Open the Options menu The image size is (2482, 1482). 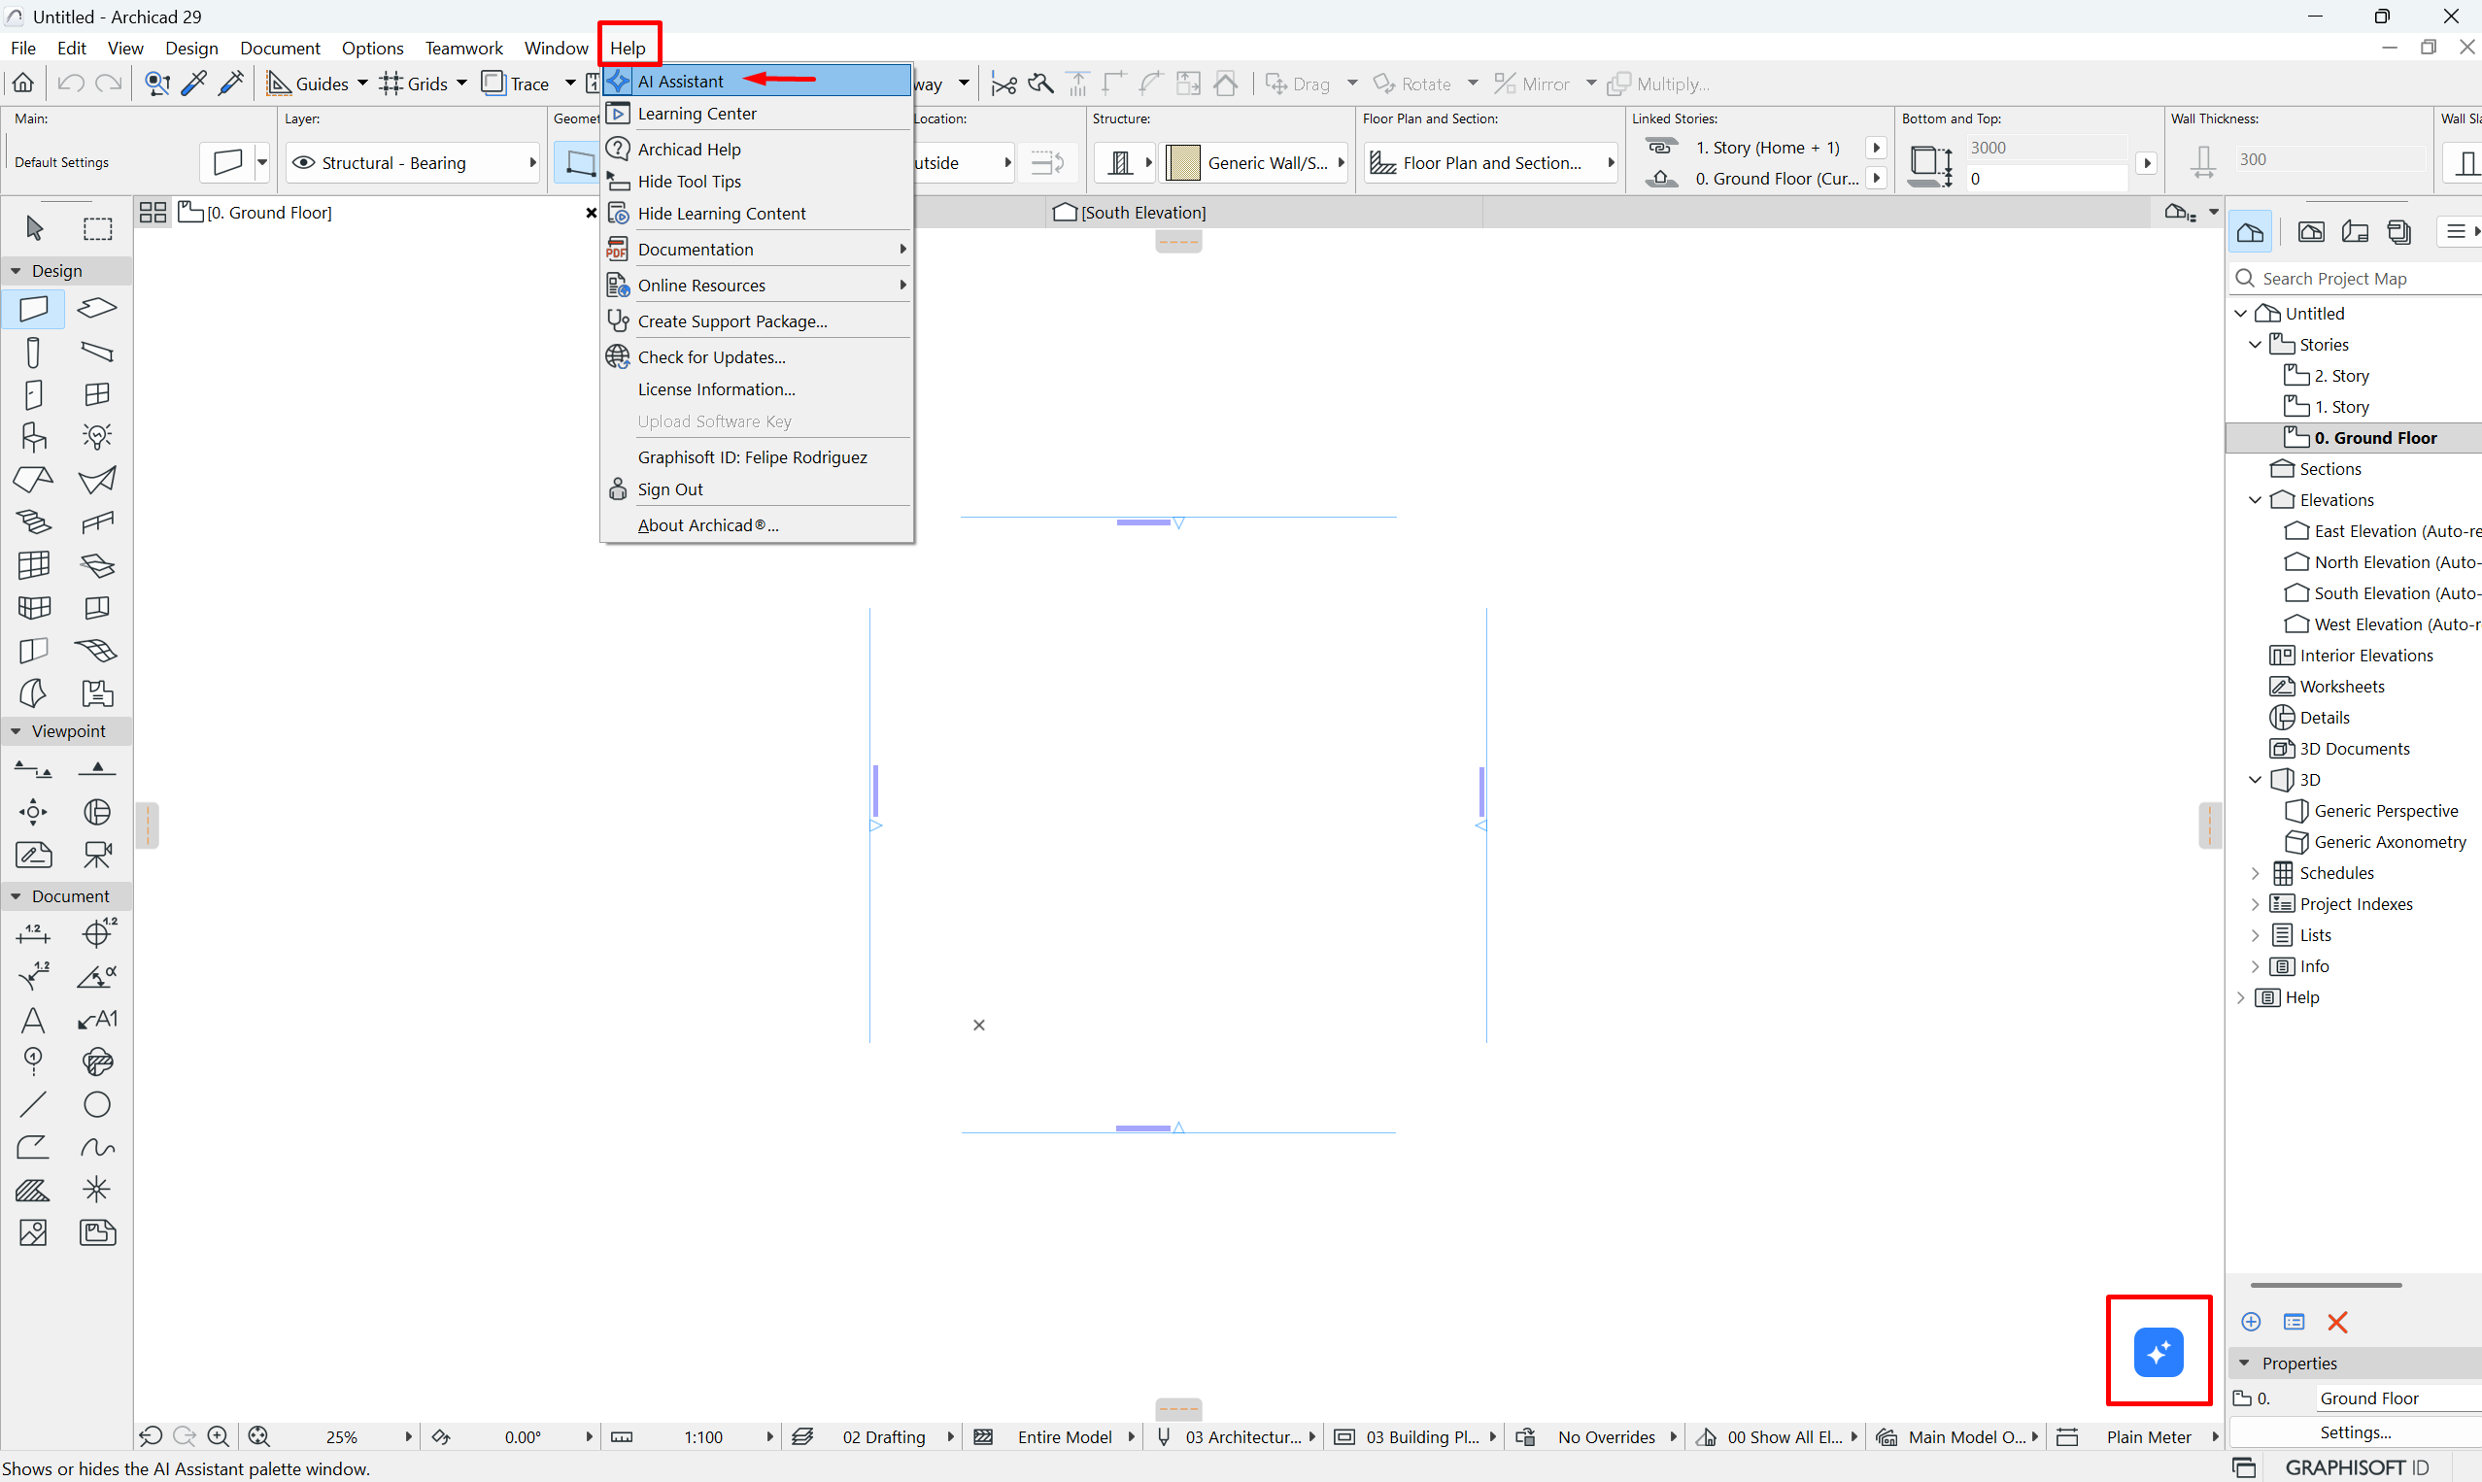(x=371, y=48)
